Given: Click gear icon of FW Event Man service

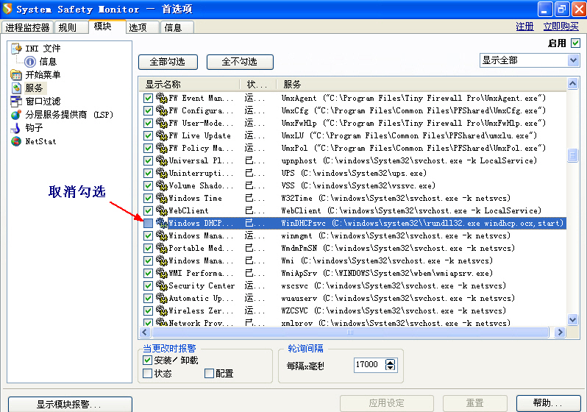Looking at the screenshot, I should [161, 98].
